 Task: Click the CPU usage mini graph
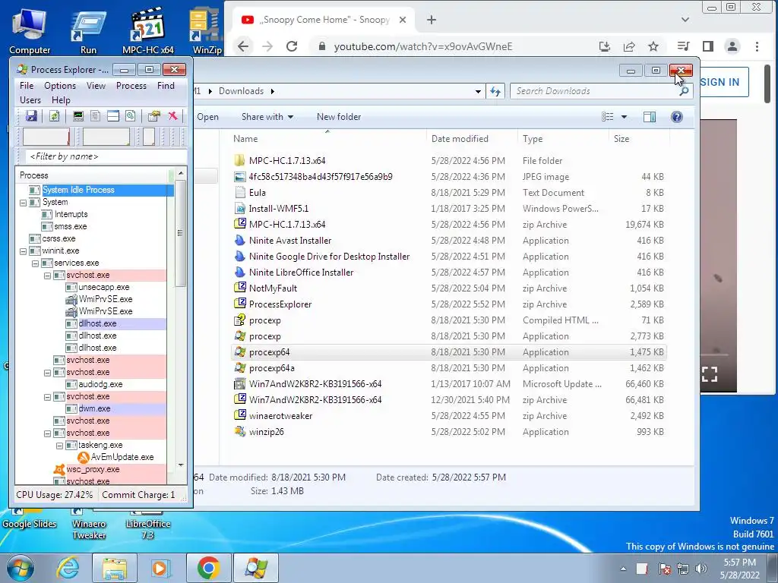point(46,137)
